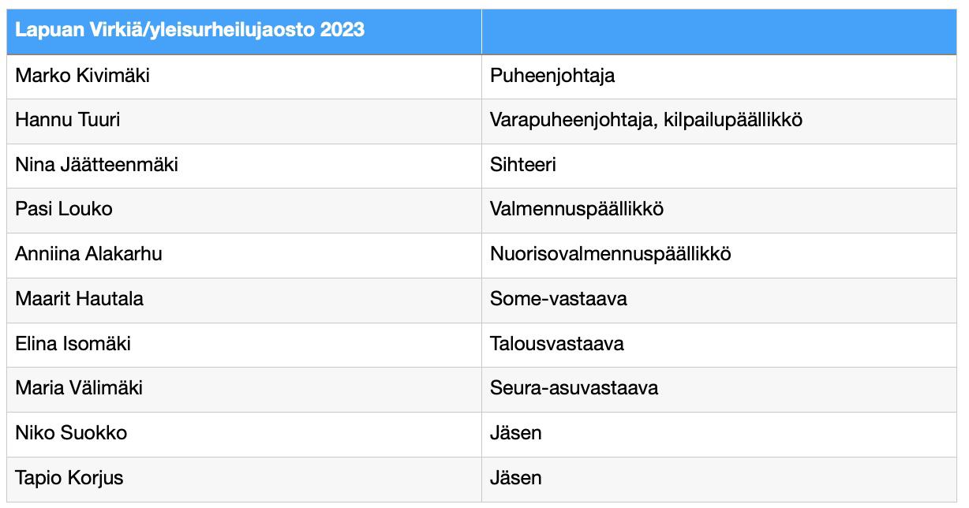
Task: Select the Niko Suokko cell
Action: [244, 434]
